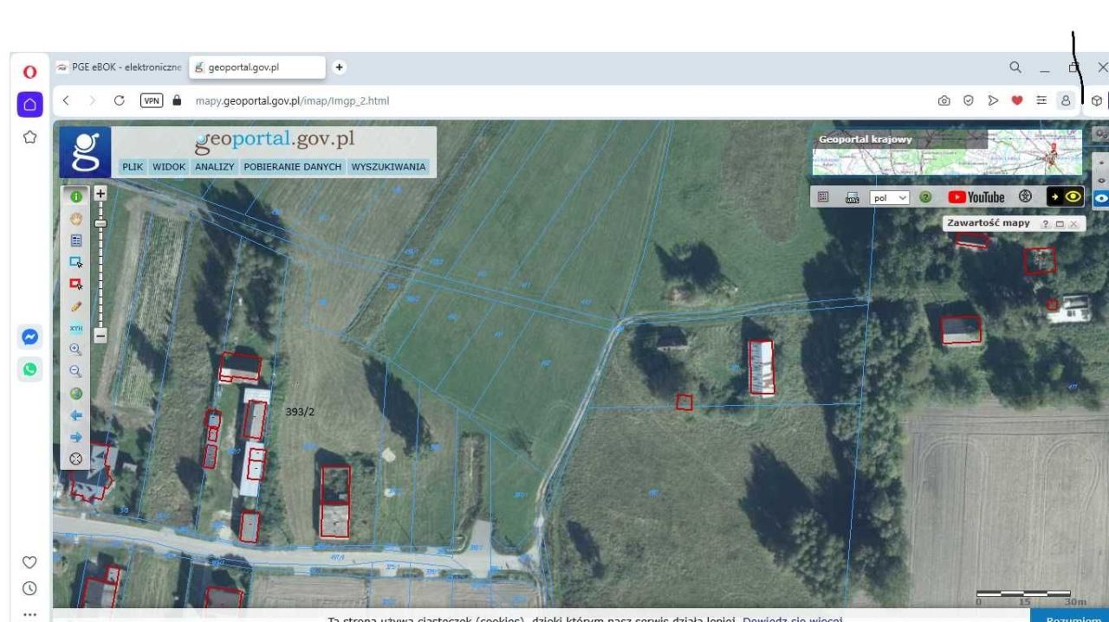Image resolution: width=1109 pixels, height=622 pixels.
Task: Click the accessibility icon next to YouTube
Action: click(x=1025, y=197)
